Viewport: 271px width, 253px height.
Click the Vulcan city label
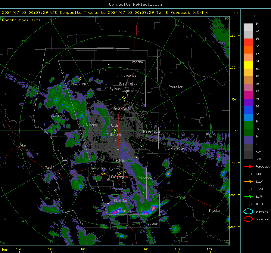tap(153, 224)
